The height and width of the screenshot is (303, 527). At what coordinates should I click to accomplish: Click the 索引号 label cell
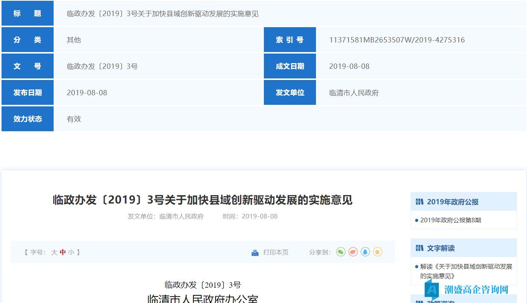tap(290, 40)
